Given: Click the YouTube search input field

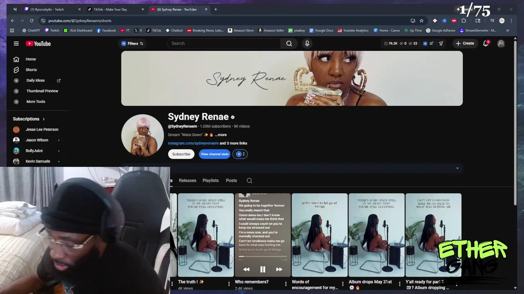Looking at the screenshot, I should [224, 43].
